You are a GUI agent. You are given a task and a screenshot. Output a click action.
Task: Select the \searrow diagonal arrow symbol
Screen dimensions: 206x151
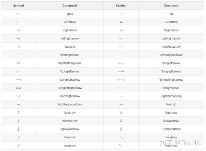pyautogui.click(x=121, y=137)
